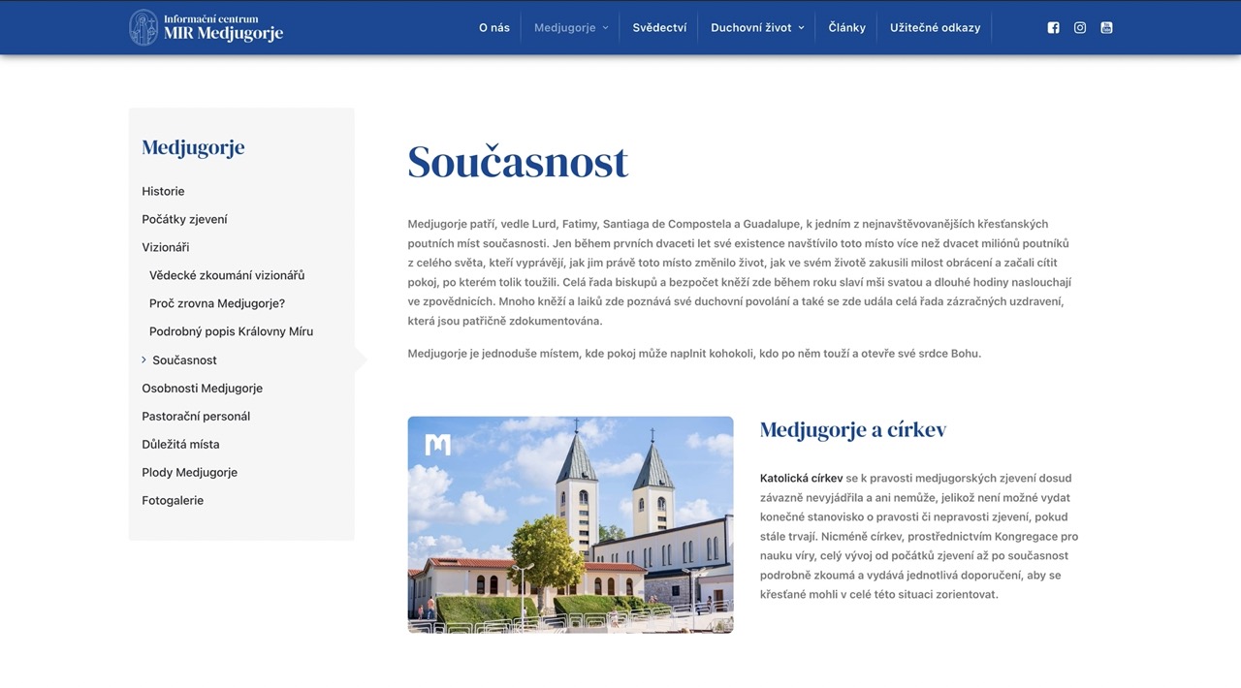The height and width of the screenshot is (688, 1241).
Task: Open the Články menu item
Action: coord(846,27)
